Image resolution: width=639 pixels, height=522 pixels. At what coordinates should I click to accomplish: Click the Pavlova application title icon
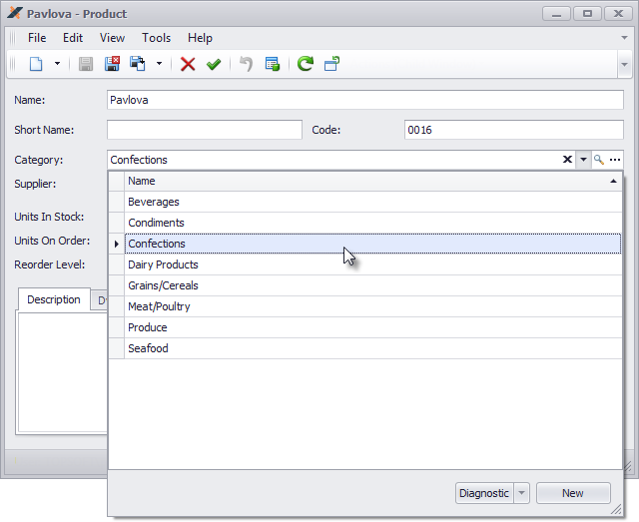click(x=15, y=13)
